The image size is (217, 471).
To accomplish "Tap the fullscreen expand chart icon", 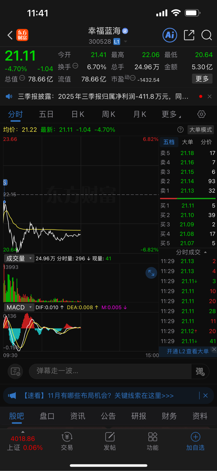I will (x=151, y=273).
